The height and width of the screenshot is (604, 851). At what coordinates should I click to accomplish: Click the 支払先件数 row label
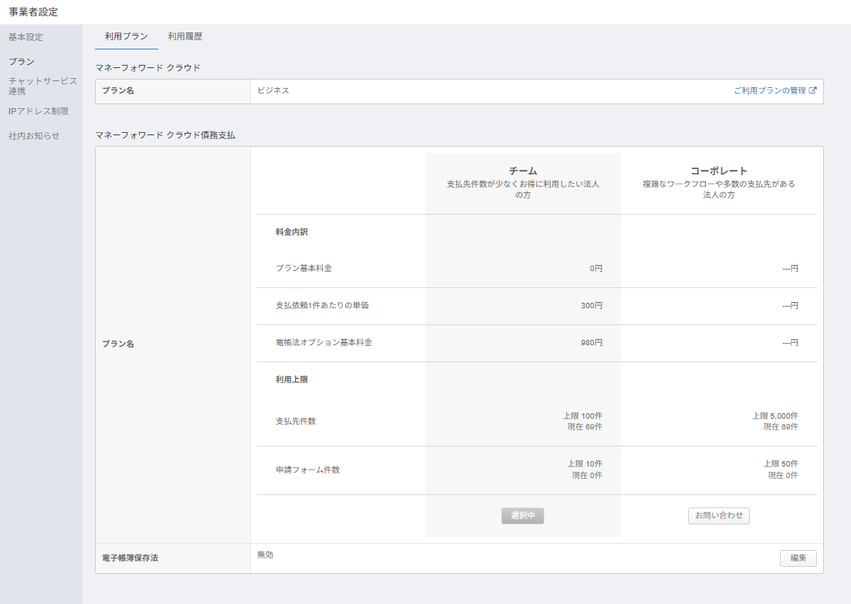(296, 421)
